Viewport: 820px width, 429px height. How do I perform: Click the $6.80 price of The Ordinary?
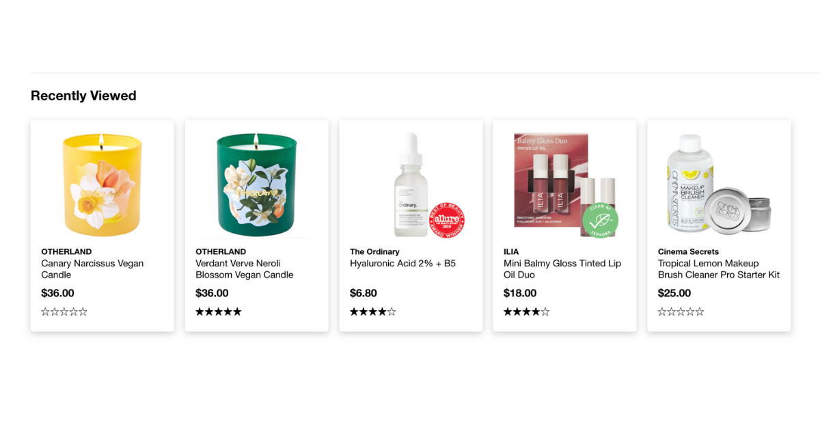(364, 293)
